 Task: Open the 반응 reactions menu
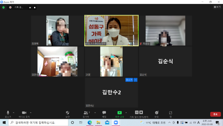(157, 114)
